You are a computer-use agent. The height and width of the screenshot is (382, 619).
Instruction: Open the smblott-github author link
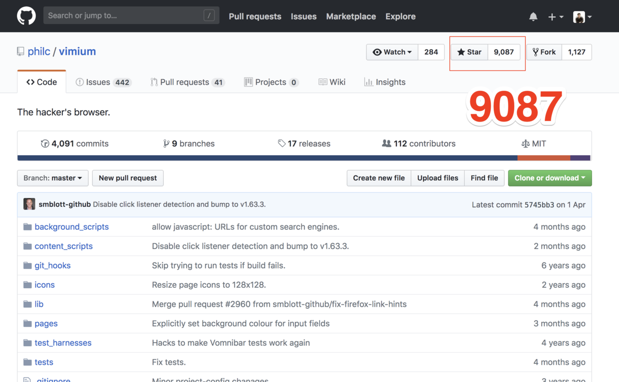[65, 204]
